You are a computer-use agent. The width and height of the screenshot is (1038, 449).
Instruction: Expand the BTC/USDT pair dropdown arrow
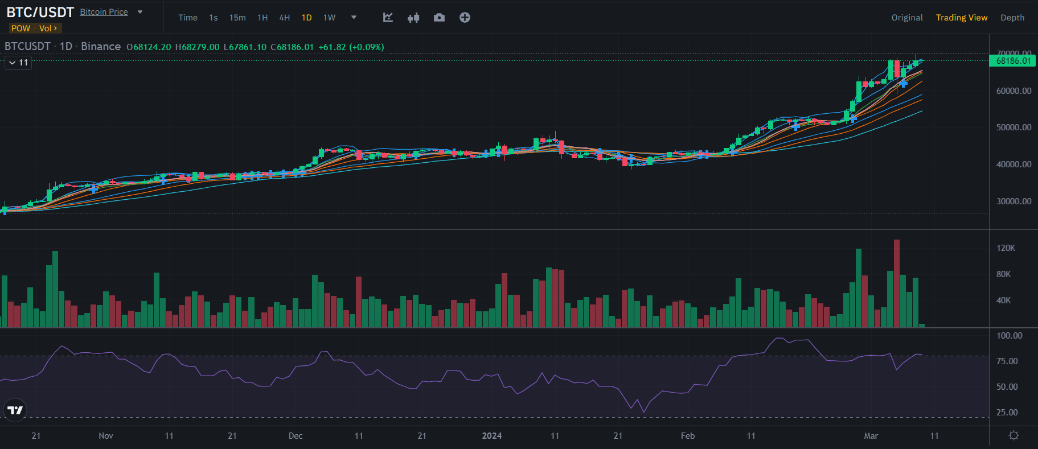(x=140, y=12)
